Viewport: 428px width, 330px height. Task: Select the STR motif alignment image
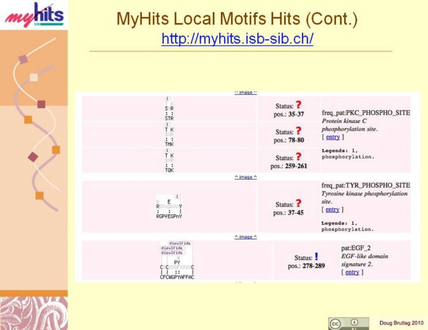click(169, 109)
